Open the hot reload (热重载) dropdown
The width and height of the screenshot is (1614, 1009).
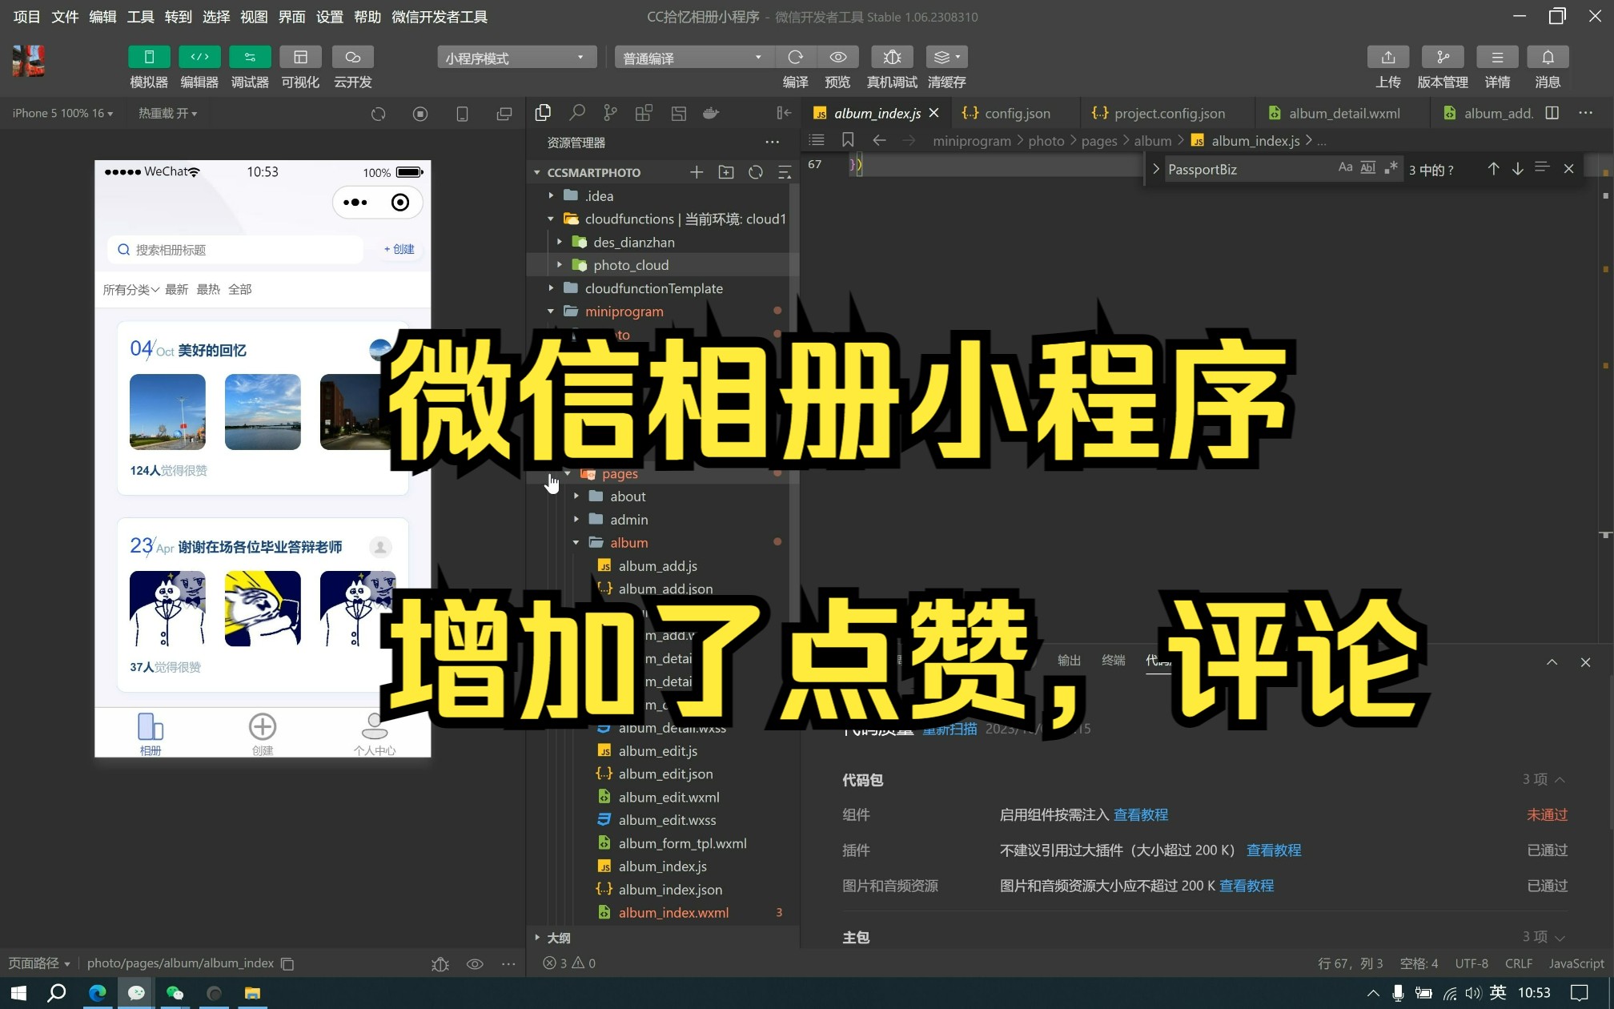click(167, 113)
